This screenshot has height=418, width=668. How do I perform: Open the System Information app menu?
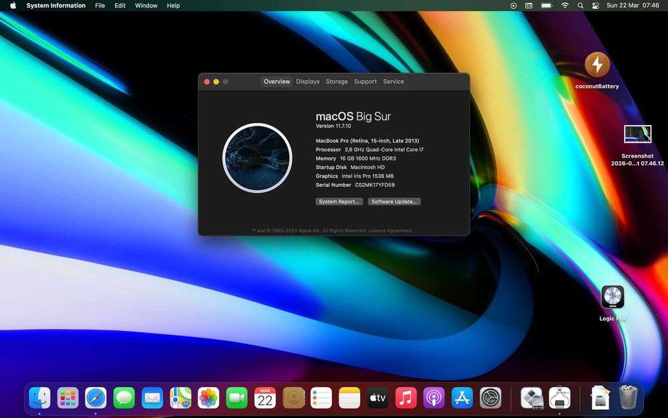click(x=56, y=5)
